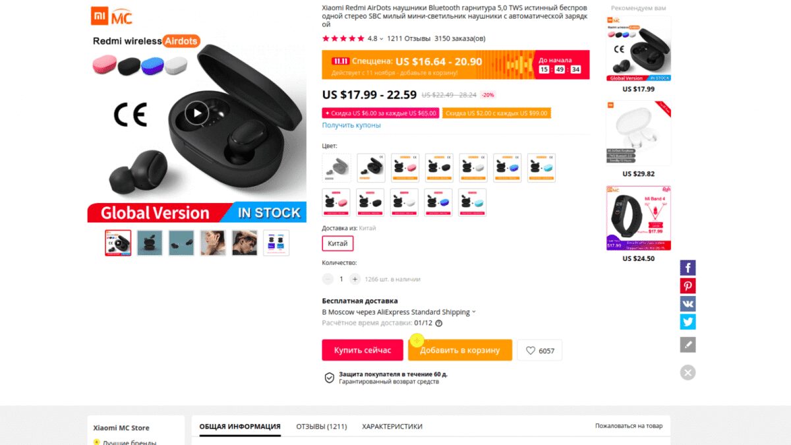Share on Twitter icon
The width and height of the screenshot is (791, 445).
pyautogui.click(x=688, y=322)
